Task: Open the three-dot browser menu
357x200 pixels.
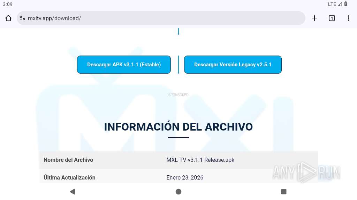Action: [349, 18]
